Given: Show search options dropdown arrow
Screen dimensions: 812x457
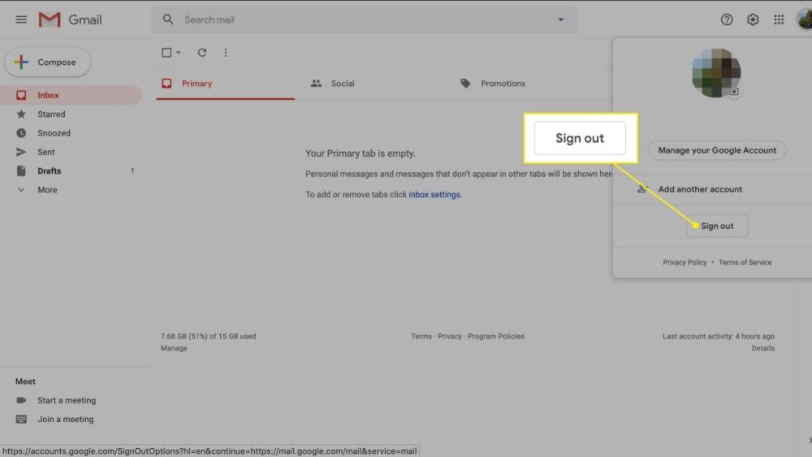Looking at the screenshot, I should (x=560, y=19).
